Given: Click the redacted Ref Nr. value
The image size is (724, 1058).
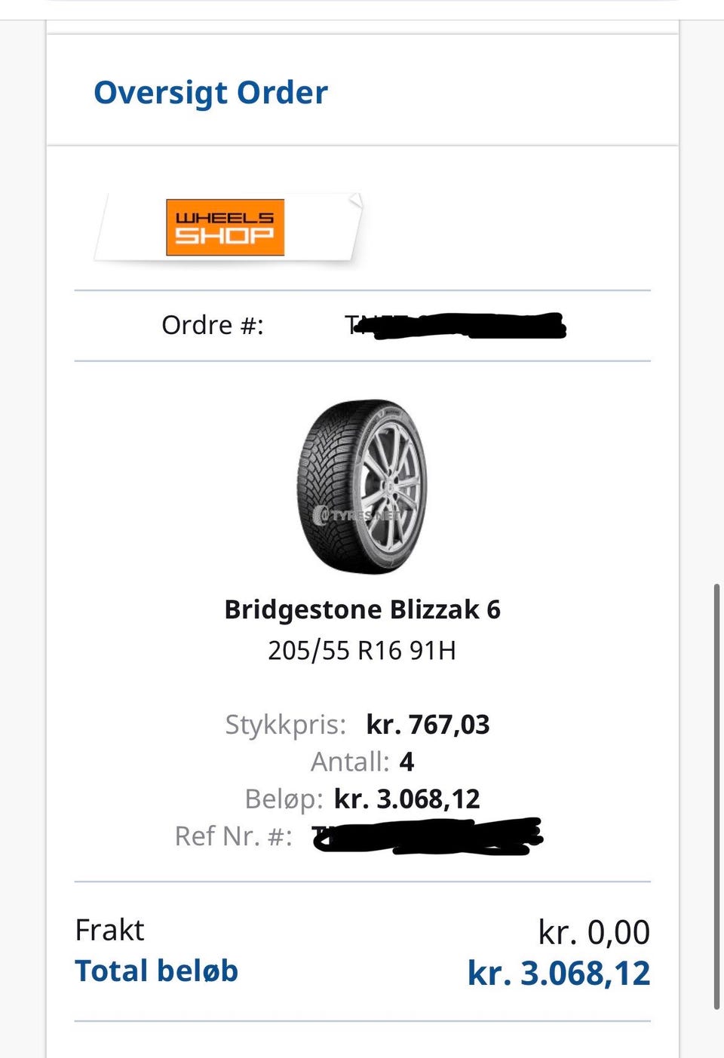Looking at the screenshot, I should coord(428,836).
